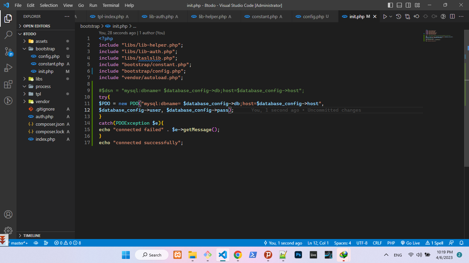Open the Selection menu

[49, 5]
